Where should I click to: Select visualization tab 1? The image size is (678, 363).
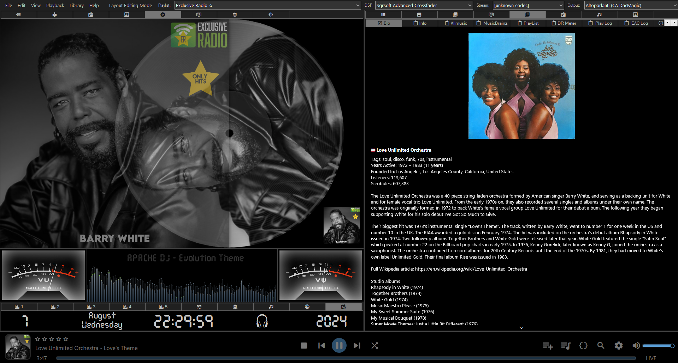click(x=19, y=307)
